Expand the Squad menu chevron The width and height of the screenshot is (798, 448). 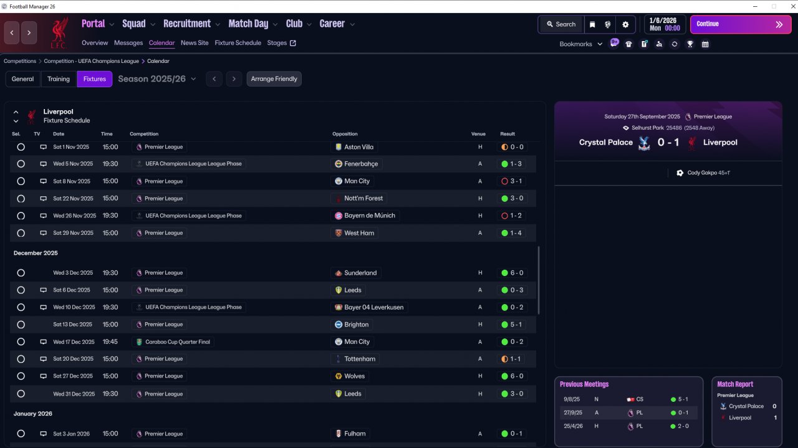click(x=153, y=25)
